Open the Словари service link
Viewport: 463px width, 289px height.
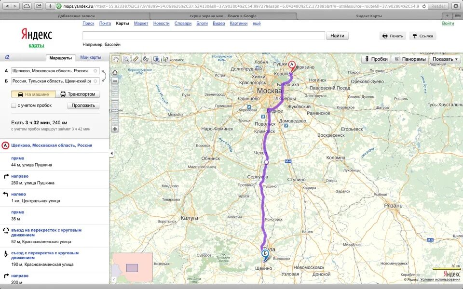(183, 23)
